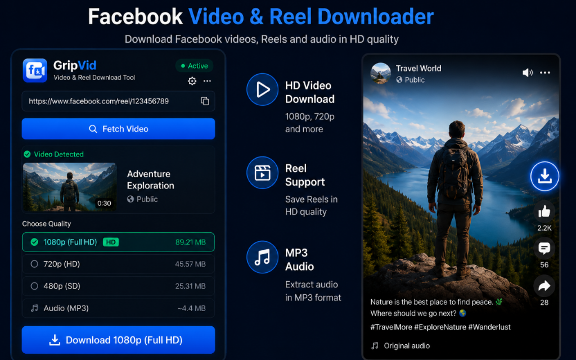Share the reel with the arrow icon
The height and width of the screenshot is (360, 576).
click(544, 286)
